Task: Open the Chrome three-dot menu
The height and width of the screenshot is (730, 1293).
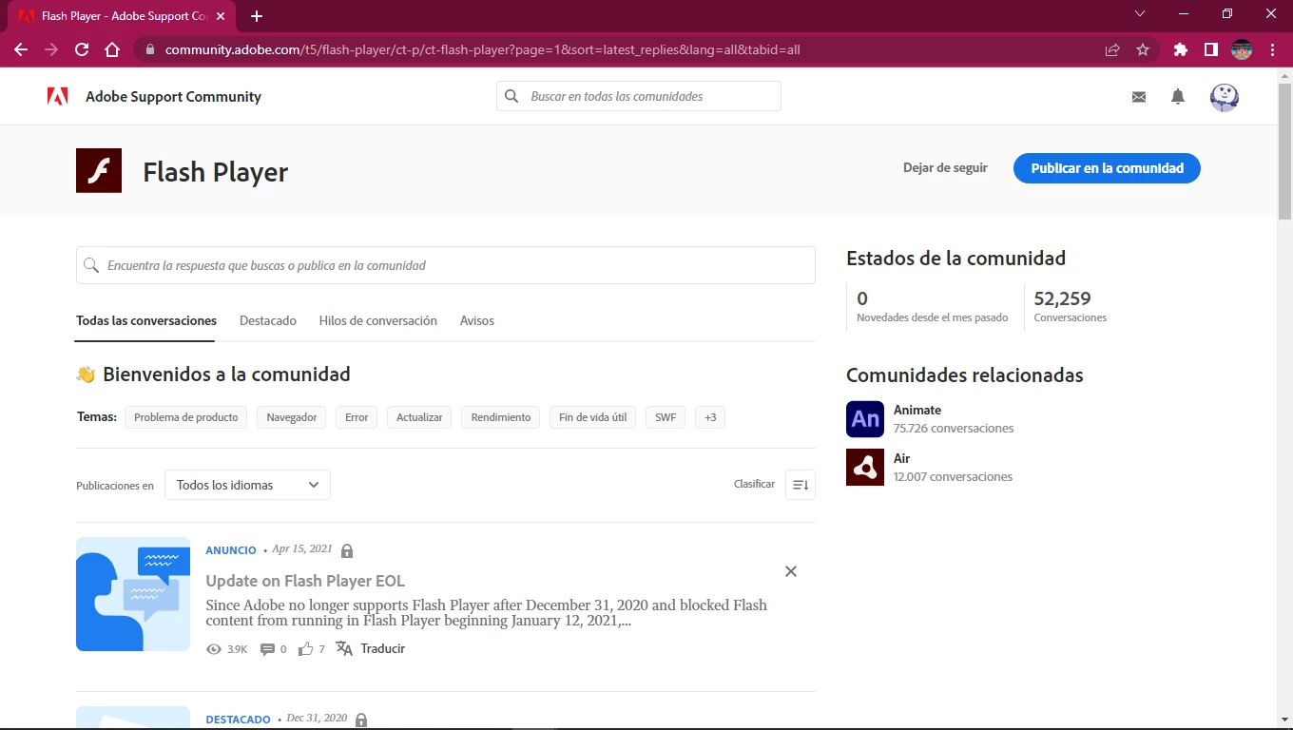Action: 1272,49
